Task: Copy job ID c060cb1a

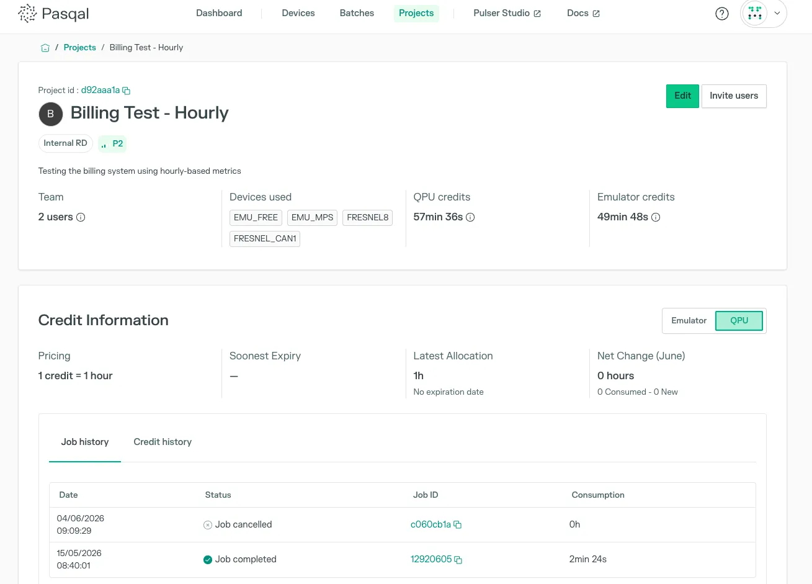Action: (x=458, y=525)
